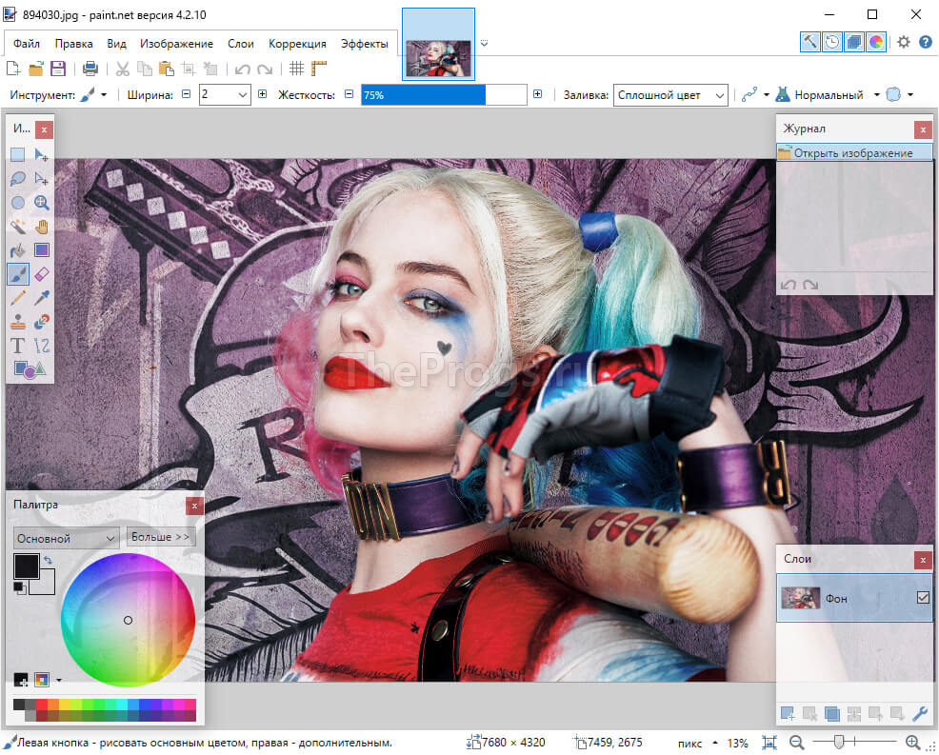Save the image with the floppy icon
The height and width of the screenshot is (755, 939).
58,69
